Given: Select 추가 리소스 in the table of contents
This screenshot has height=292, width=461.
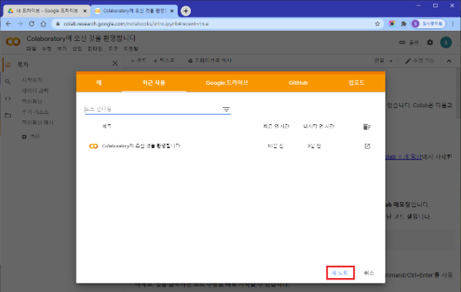Looking at the screenshot, I should [x=35, y=112].
